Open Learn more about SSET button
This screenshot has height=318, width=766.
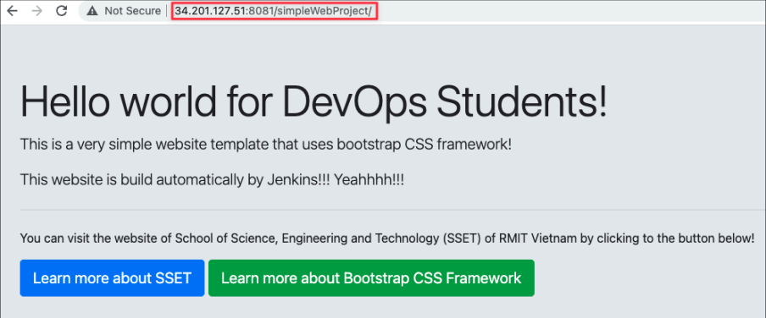112,278
